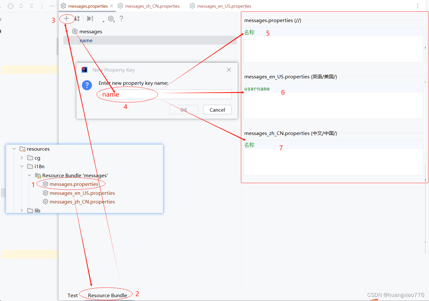
Task: Click the collapse all icon in project panel
Action: tap(31, 6)
